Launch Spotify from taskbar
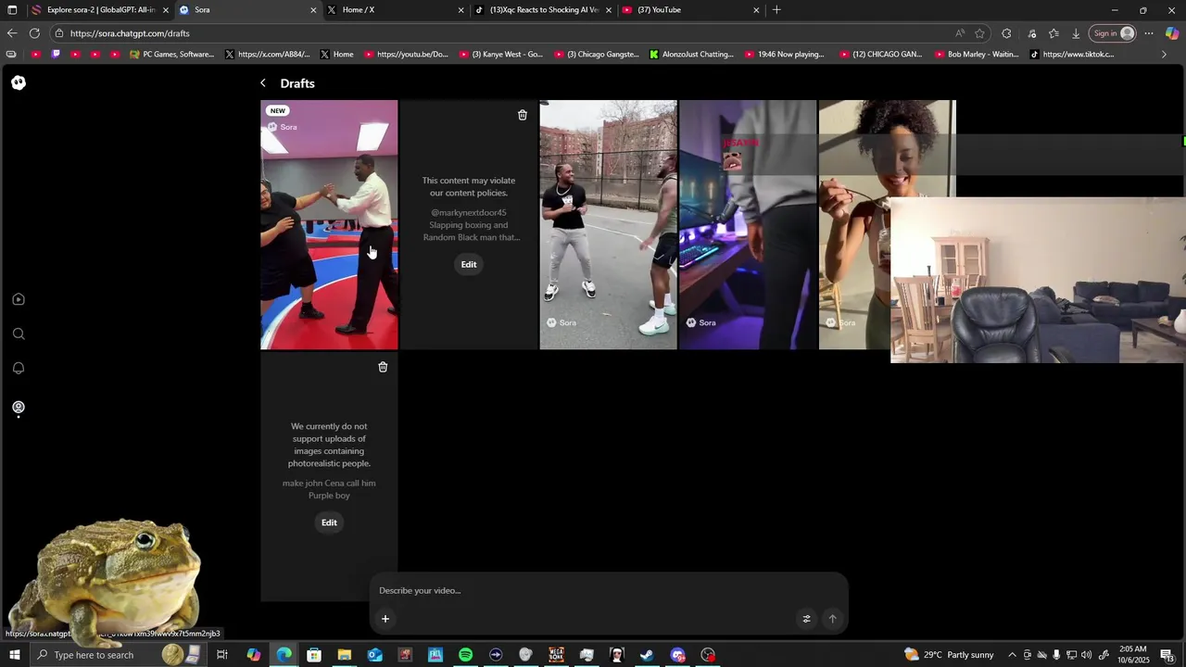 pos(465,655)
